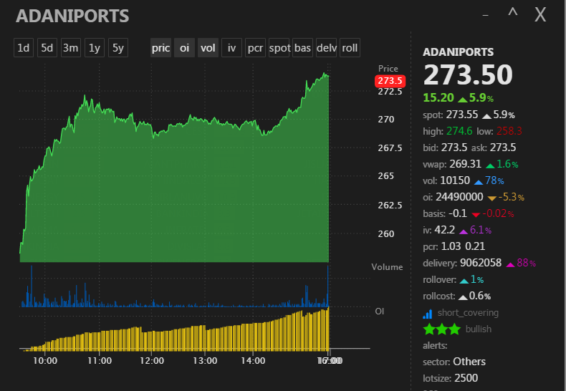
Task: Toggle the oi chart overlay
Action: [x=184, y=48]
